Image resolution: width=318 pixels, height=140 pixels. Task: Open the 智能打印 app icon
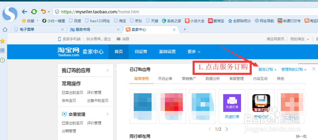[261, 103]
